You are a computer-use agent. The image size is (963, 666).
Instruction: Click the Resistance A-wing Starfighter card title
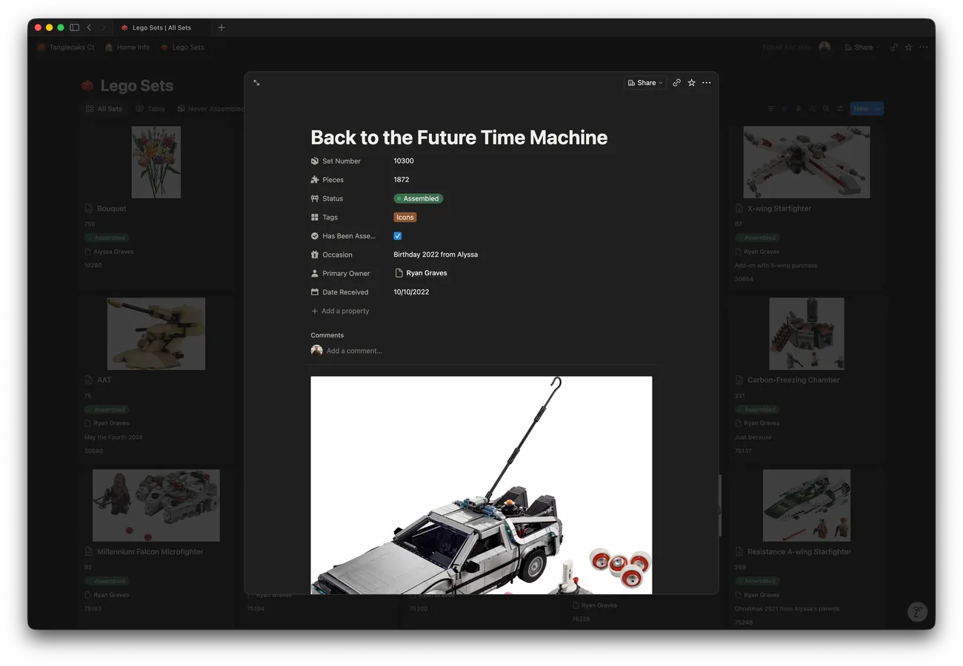point(799,552)
